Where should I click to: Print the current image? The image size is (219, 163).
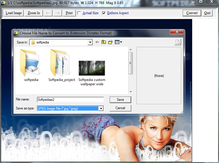click(x=69, y=13)
